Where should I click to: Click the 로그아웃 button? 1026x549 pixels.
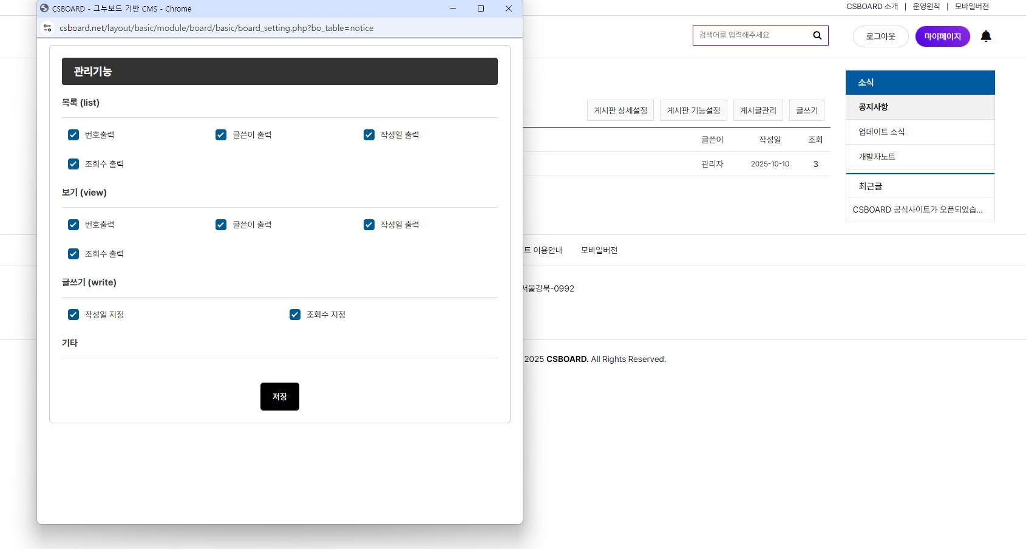(880, 36)
